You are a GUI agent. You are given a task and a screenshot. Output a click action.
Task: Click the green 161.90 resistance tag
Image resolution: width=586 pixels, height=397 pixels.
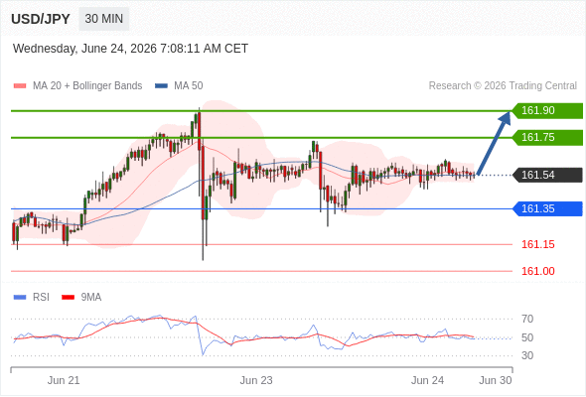point(547,110)
